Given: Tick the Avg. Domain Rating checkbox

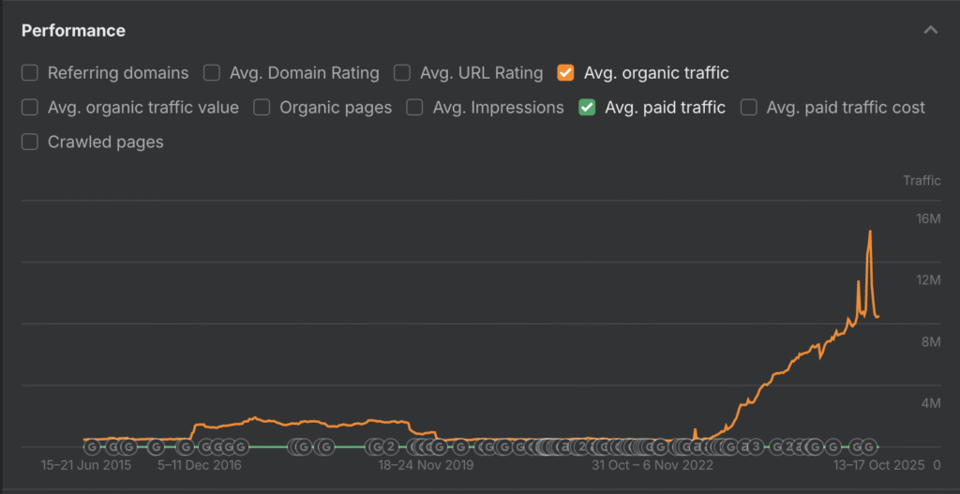Looking at the screenshot, I should (x=212, y=73).
